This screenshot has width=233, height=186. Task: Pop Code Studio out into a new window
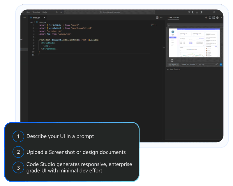(213, 18)
